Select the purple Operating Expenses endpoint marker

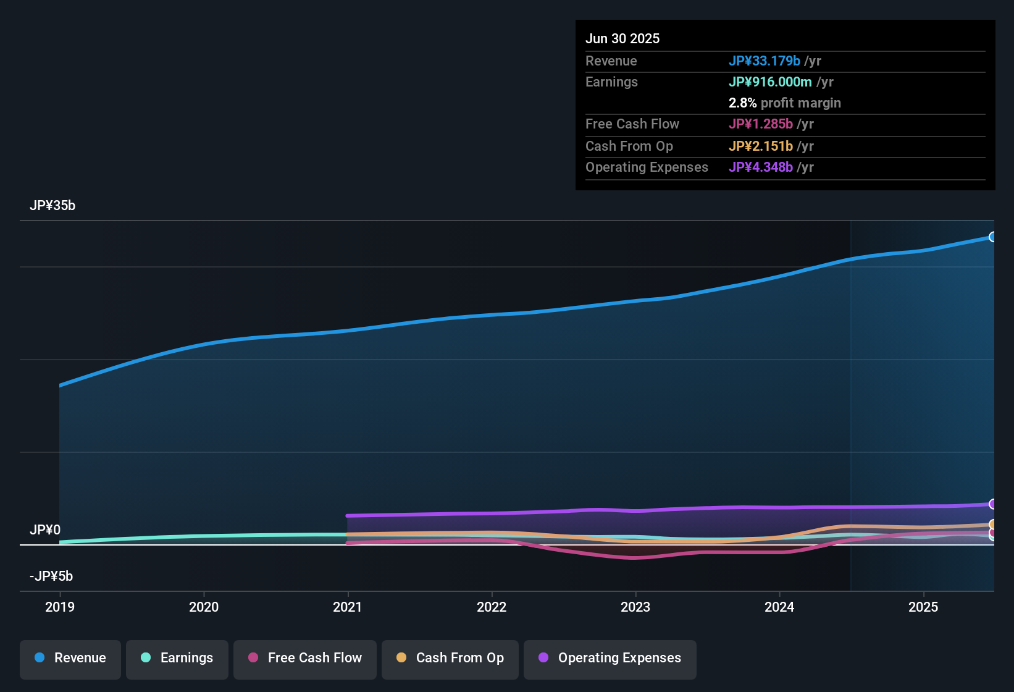993,505
